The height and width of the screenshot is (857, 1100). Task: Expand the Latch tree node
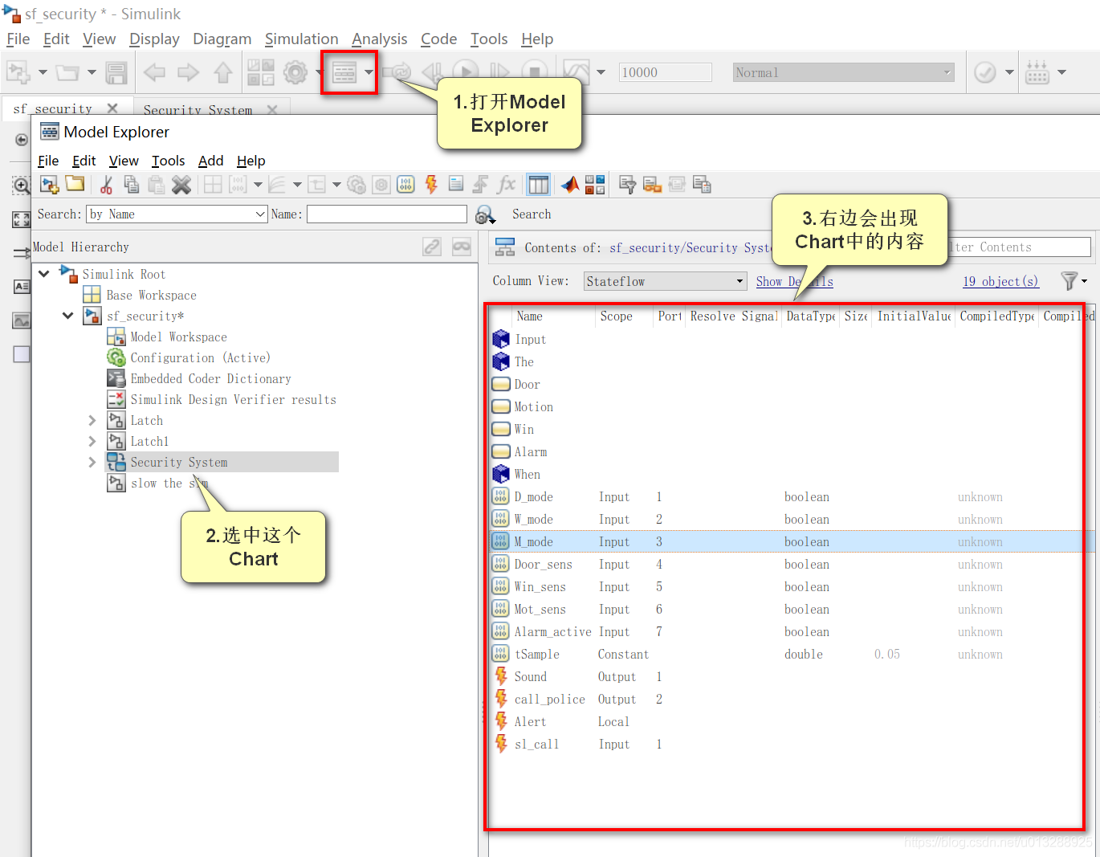[x=92, y=420]
